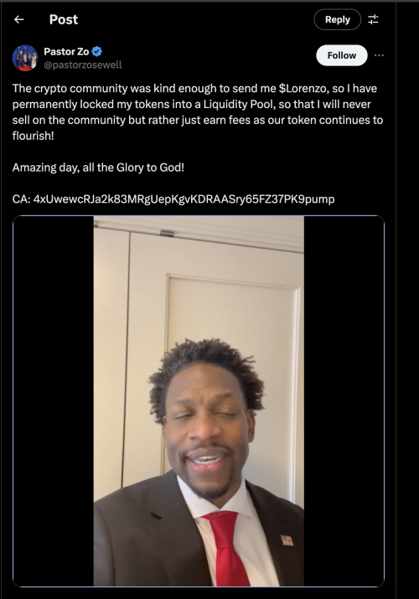The height and width of the screenshot is (599, 419).
Task: Click the black letterbox area left of video
Action: click(54, 401)
